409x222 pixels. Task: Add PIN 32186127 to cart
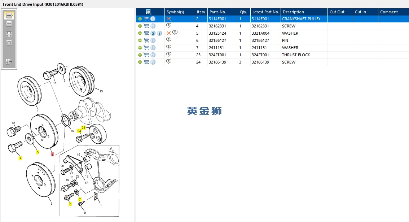(146, 40)
